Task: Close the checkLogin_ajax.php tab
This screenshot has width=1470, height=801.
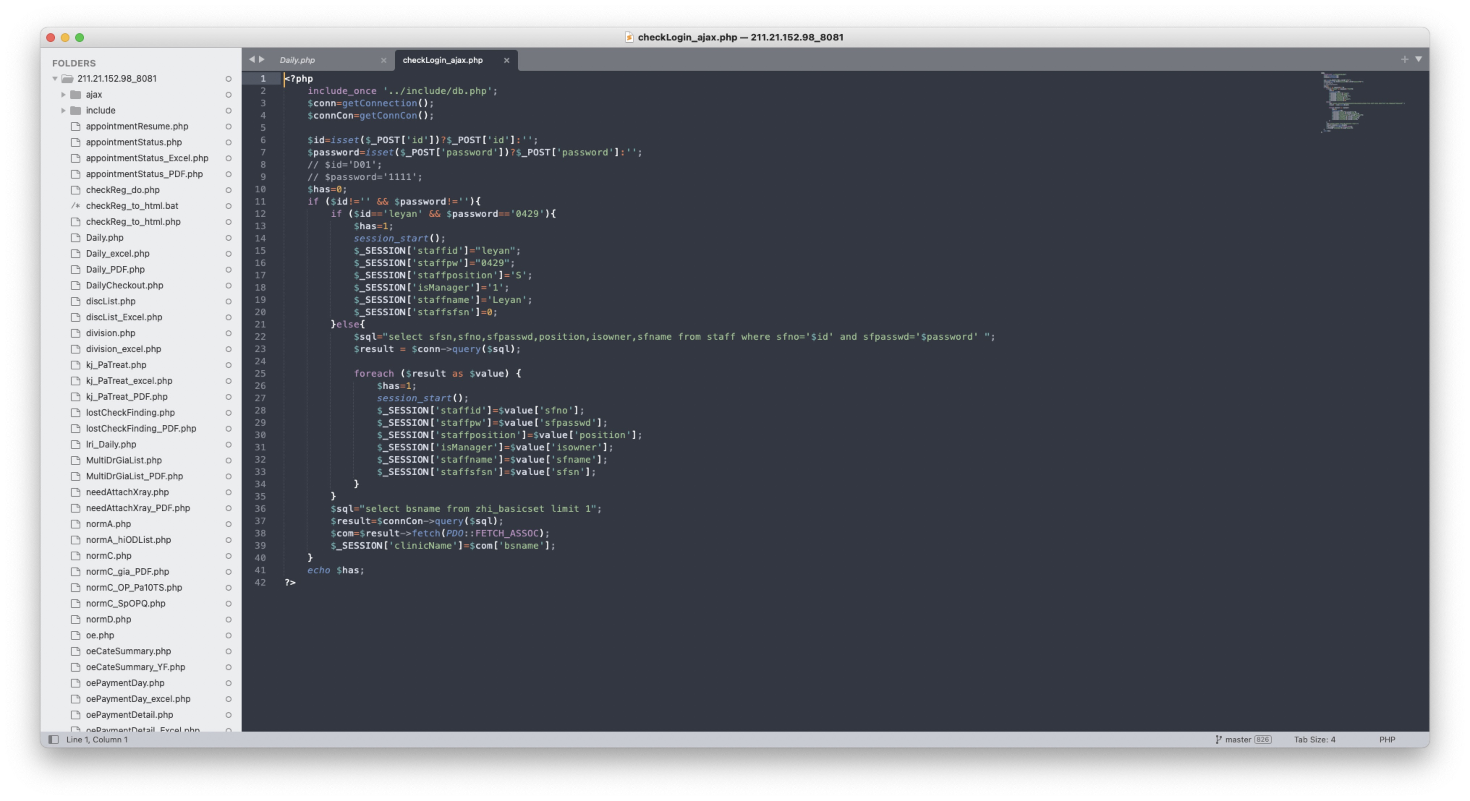Action: pos(506,60)
